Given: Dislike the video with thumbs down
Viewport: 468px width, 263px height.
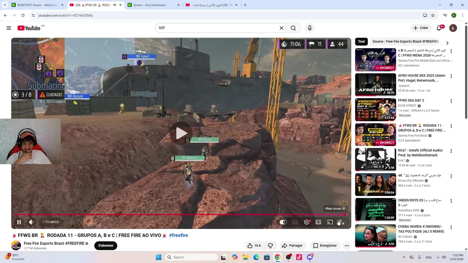Looking at the screenshot, I should pyautogui.click(x=271, y=245).
